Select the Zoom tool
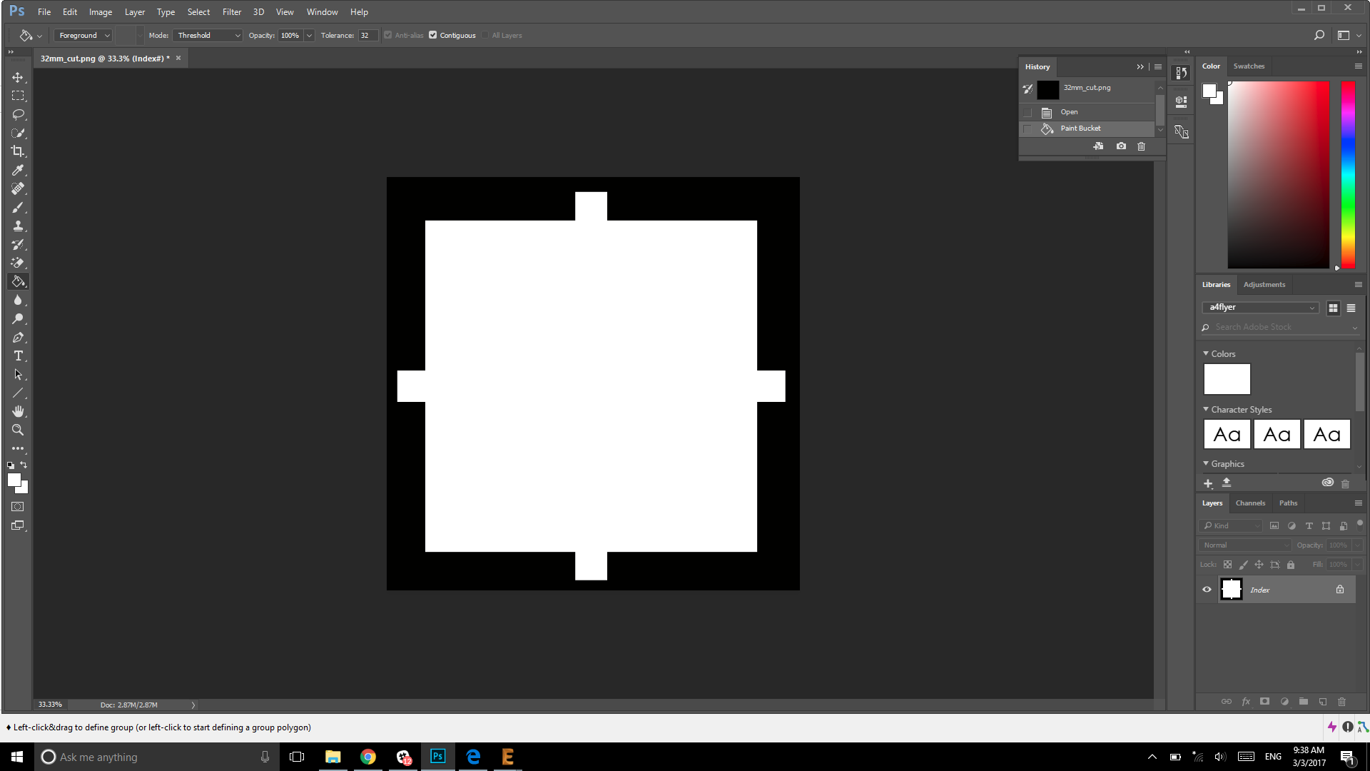Image resolution: width=1370 pixels, height=771 pixels. tap(18, 430)
